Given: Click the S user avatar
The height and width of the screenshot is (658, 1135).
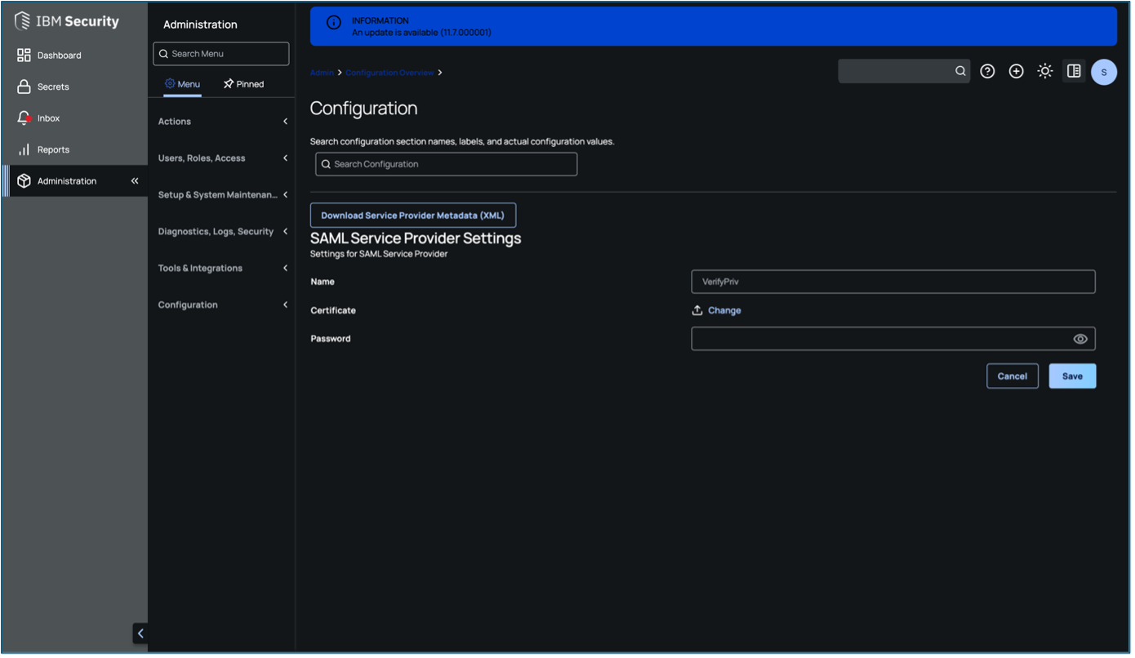Looking at the screenshot, I should [x=1104, y=72].
